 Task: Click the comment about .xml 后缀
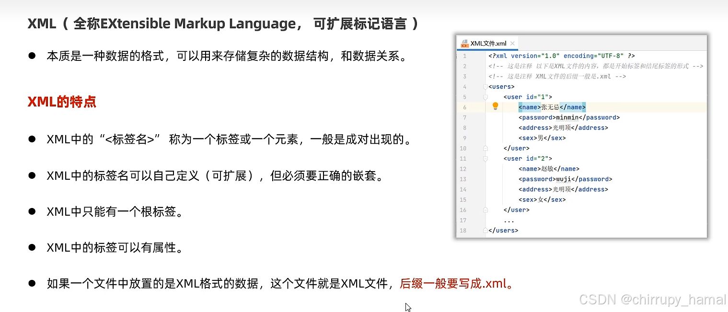click(x=557, y=77)
